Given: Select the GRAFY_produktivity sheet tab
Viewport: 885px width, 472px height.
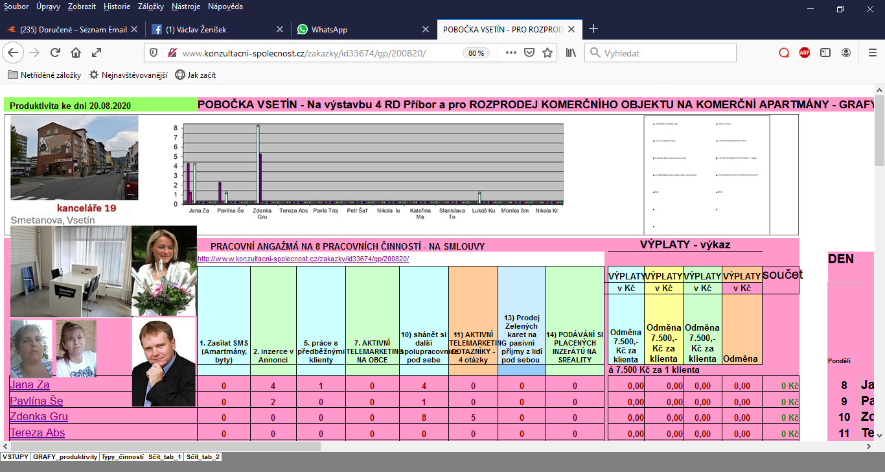Looking at the screenshot, I should (65, 457).
